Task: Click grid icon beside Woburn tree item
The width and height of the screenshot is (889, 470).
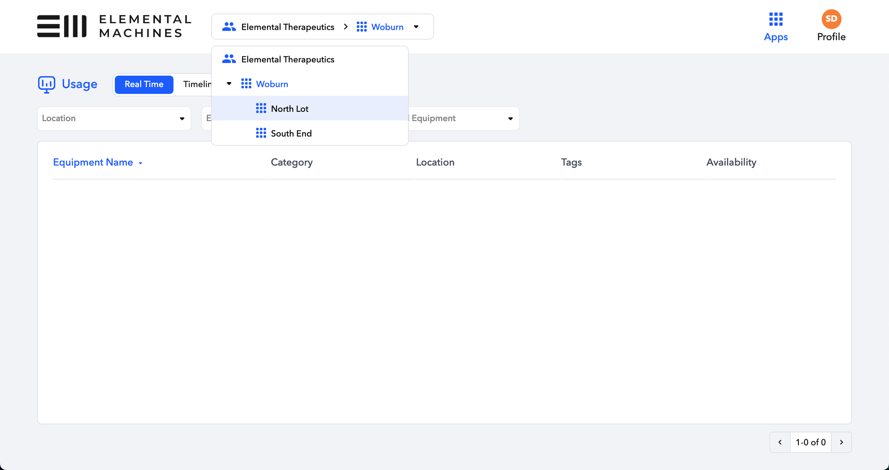Action: (x=246, y=84)
